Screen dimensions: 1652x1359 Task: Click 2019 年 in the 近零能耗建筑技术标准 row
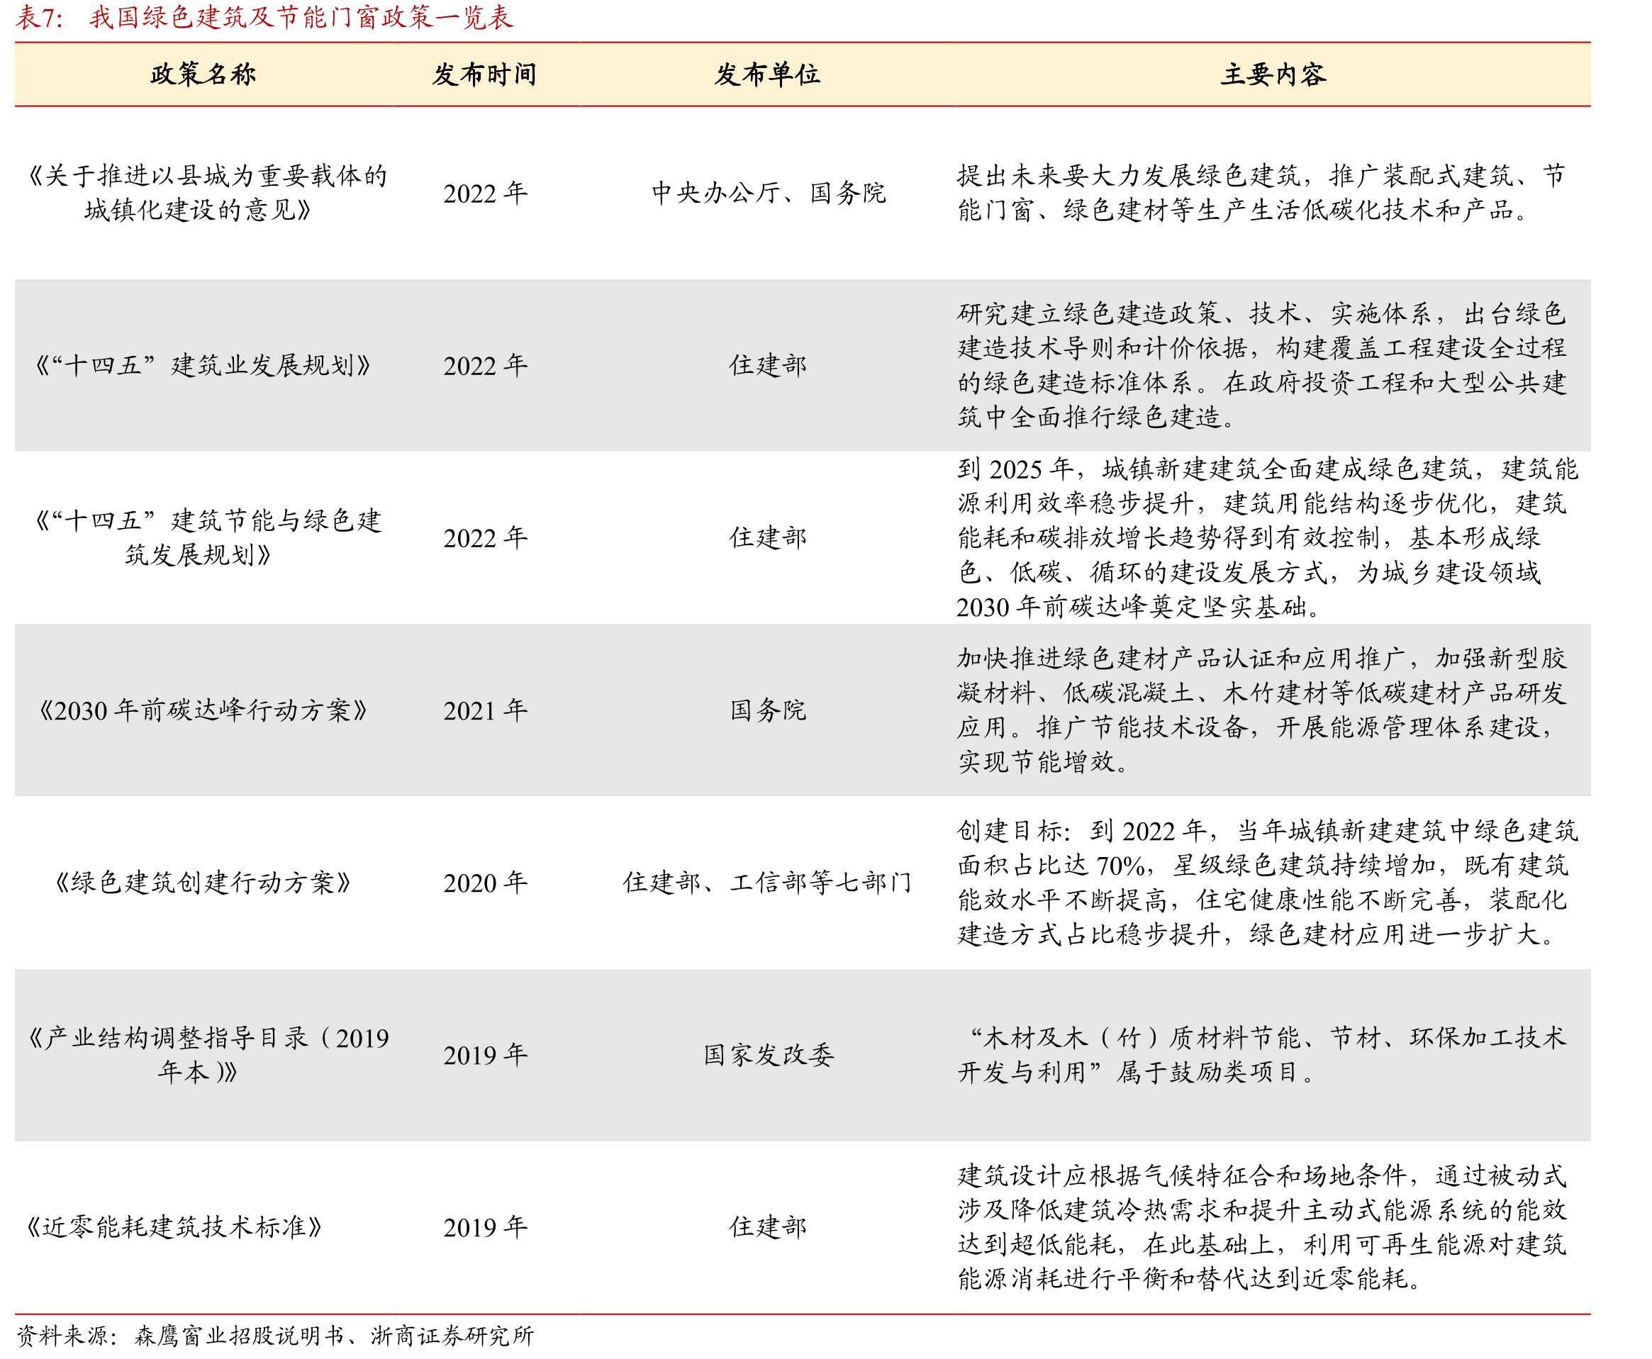486,1226
